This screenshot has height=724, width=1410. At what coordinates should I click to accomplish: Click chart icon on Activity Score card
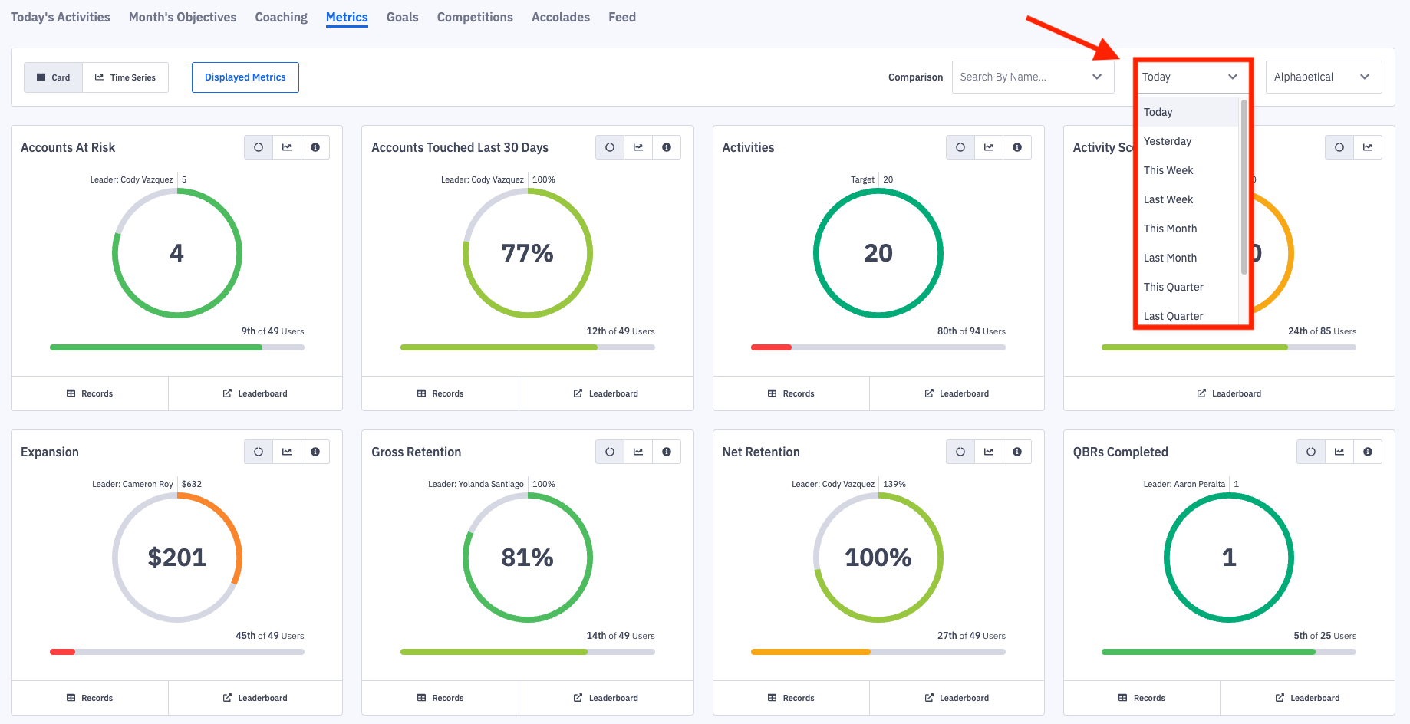click(x=1368, y=147)
